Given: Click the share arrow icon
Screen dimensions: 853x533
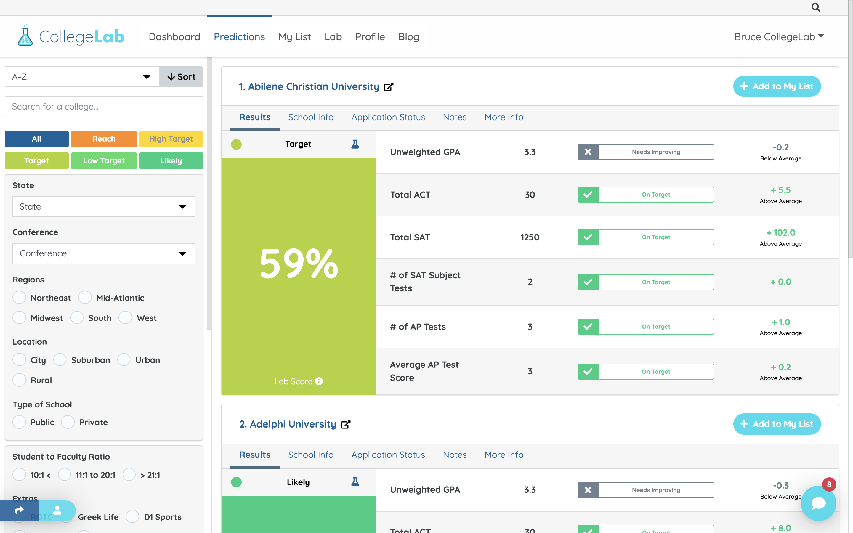Looking at the screenshot, I should point(19,510).
